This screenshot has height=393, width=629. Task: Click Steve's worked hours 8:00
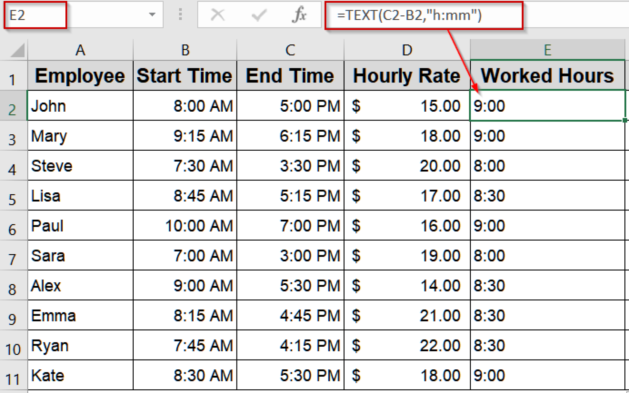tap(548, 165)
